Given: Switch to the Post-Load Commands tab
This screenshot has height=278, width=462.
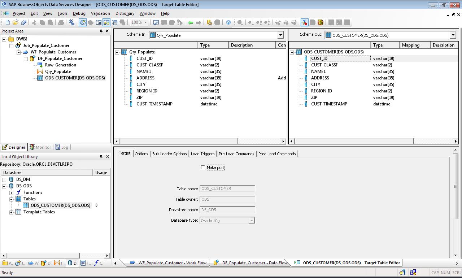Looking at the screenshot, I should pos(277,154).
